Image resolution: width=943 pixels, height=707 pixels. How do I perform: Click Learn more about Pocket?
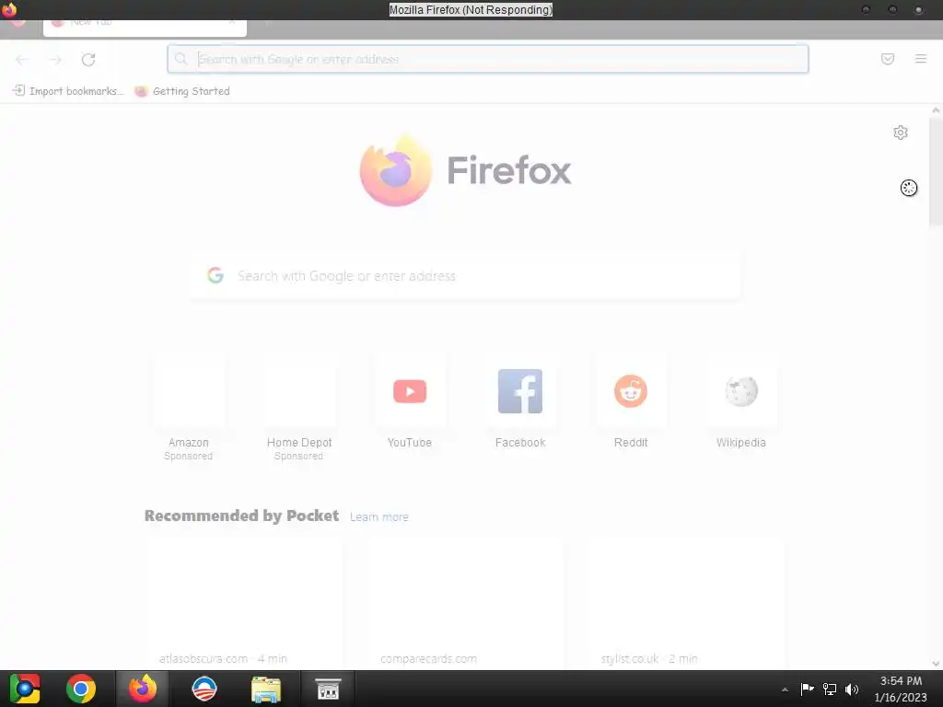(378, 517)
